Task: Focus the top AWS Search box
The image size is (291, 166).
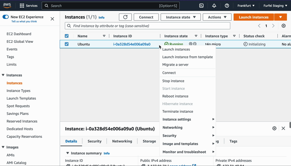Action: coord(111,6)
